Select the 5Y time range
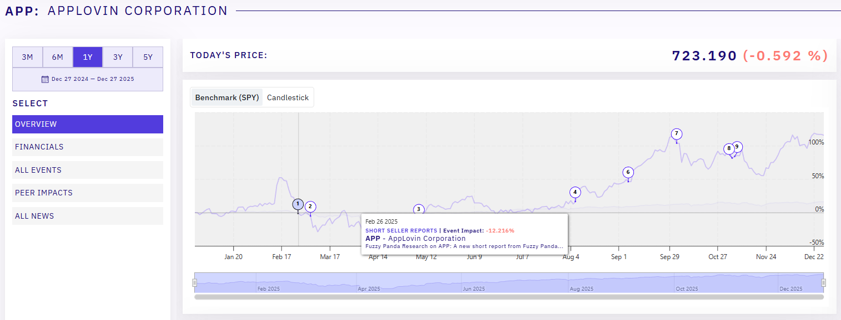 pyautogui.click(x=148, y=57)
